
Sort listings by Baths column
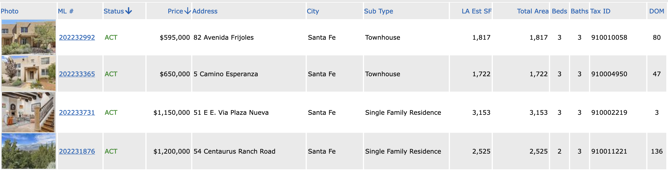pos(580,11)
